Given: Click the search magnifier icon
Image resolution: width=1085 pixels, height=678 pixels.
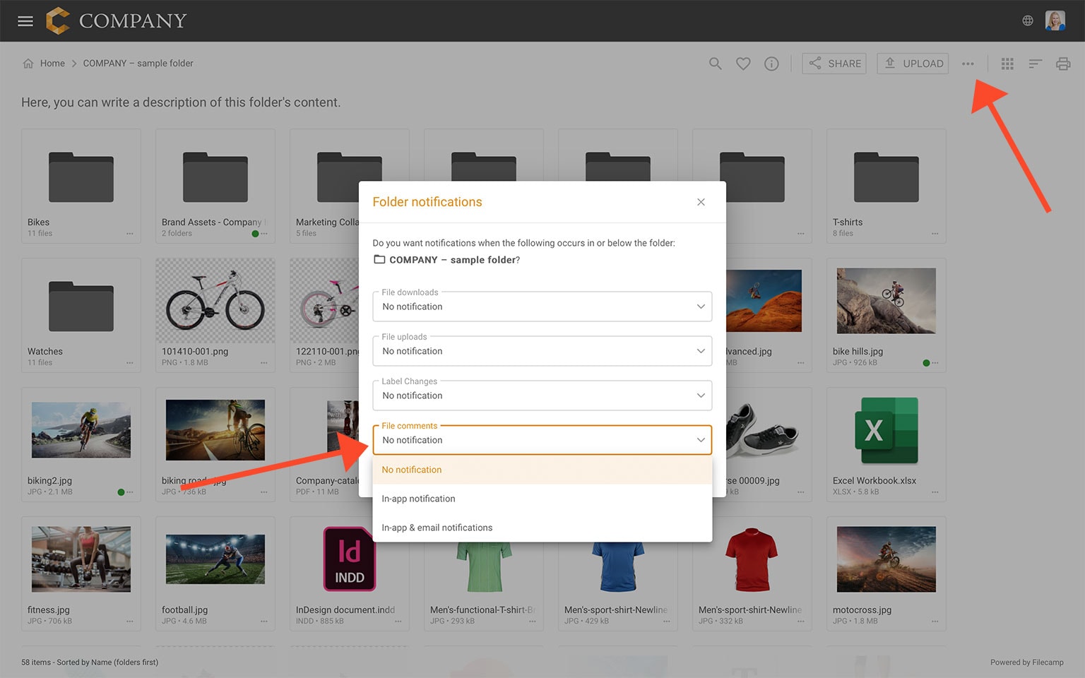Looking at the screenshot, I should click(715, 64).
